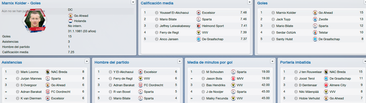This screenshot has width=366, height=103.
Task: Click Go Ahead badge in player profile
Action: coord(70,15)
